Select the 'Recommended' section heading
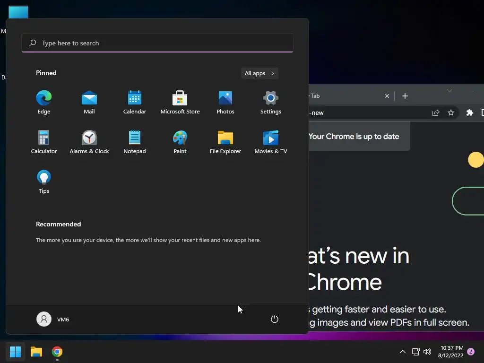Screen dimensions: 484x363 click(58, 224)
